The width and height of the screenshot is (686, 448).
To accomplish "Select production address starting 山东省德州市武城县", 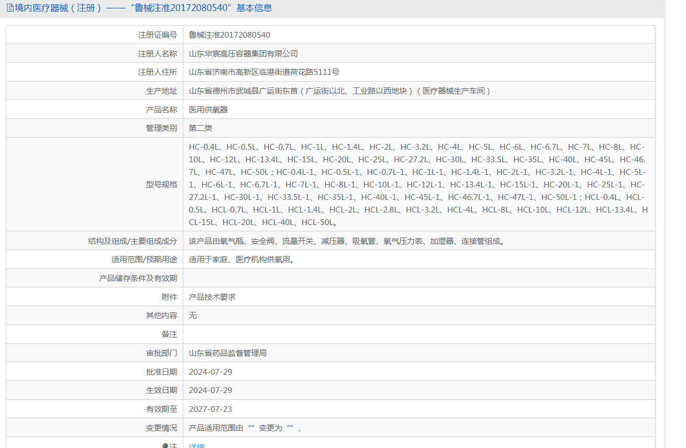I will pos(340,91).
